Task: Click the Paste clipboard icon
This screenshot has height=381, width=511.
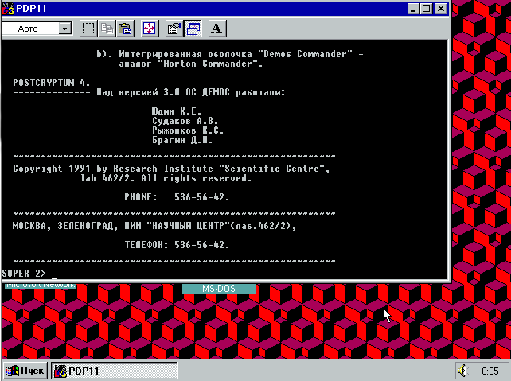Action: (125, 29)
